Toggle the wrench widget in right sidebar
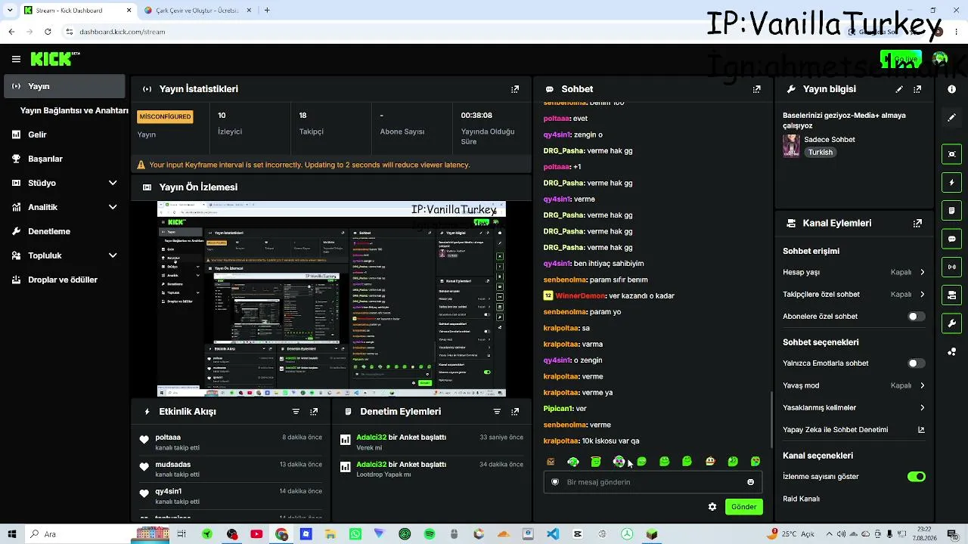 (x=951, y=323)
